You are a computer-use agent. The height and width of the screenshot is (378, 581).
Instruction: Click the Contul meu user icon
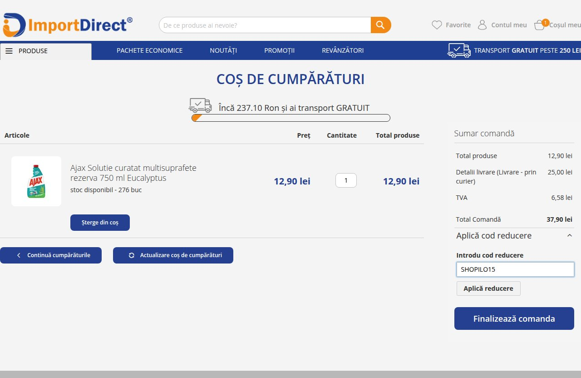click(x=482, y=25)
